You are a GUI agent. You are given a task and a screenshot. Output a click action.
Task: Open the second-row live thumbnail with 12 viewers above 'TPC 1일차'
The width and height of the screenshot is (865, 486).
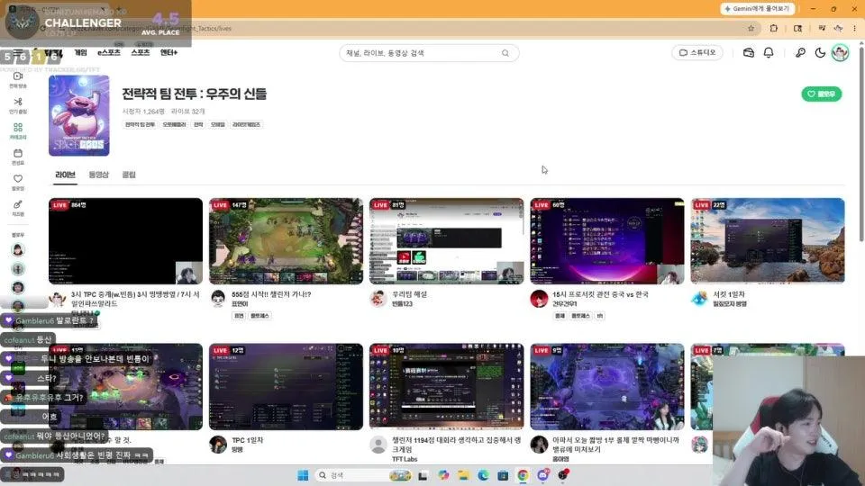[x=286, y=387]
